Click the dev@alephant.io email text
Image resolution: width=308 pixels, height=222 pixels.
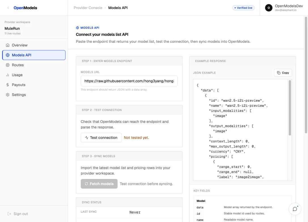click(286, 10)
